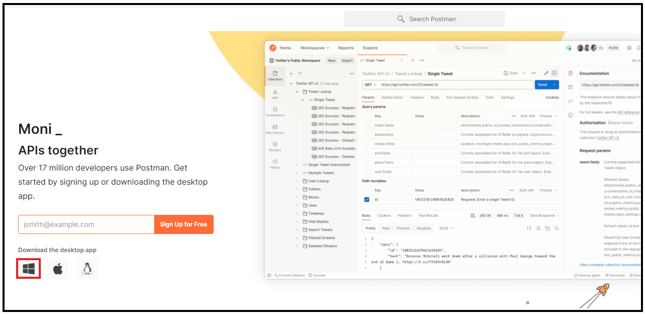Open Collections in the Postman sidebar
645x316 pixels.
click(275, 75)
